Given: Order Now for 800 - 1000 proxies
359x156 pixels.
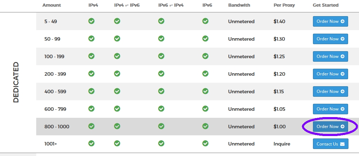Looking at the screenshot, I should click(x=331, y=127).
